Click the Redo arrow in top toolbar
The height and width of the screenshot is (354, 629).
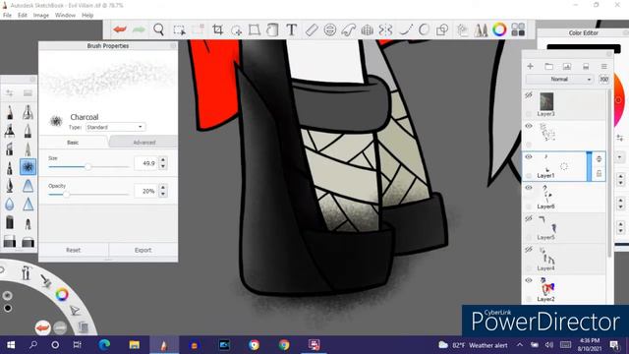tap(139, 29)
